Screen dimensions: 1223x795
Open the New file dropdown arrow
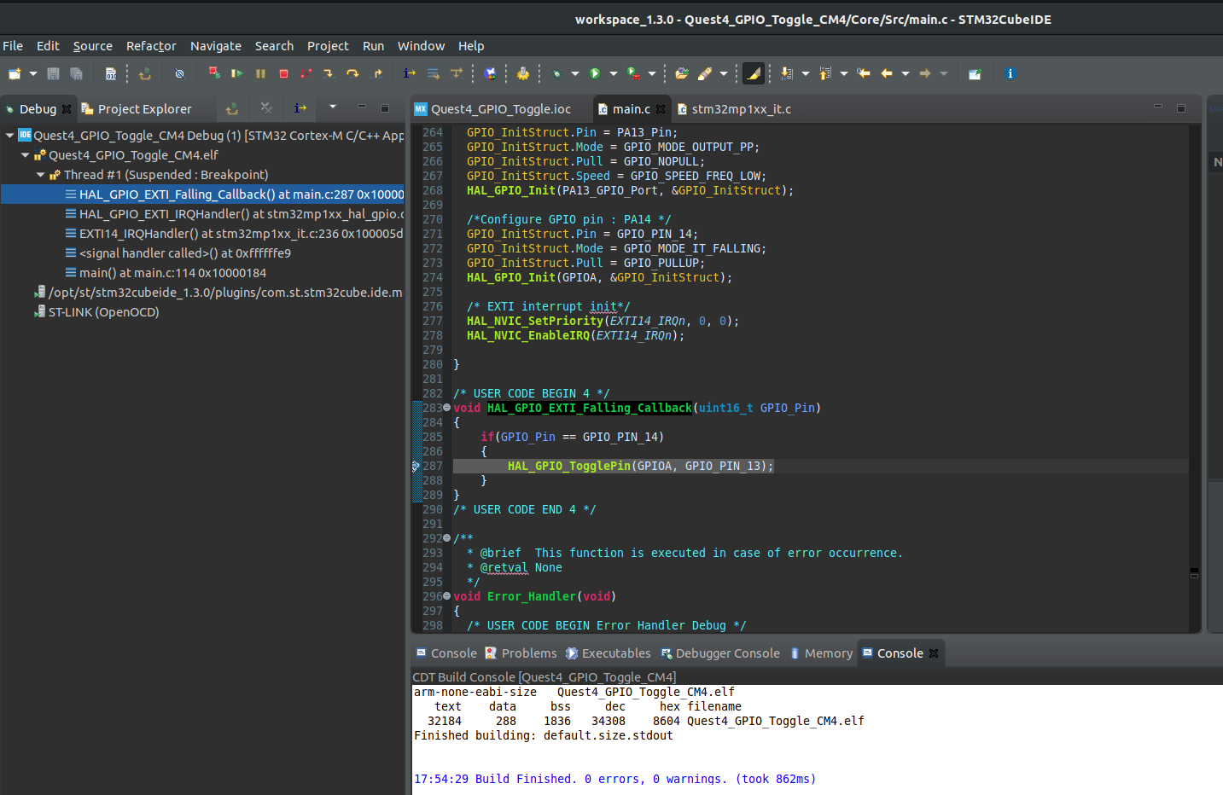click(33, 74)
